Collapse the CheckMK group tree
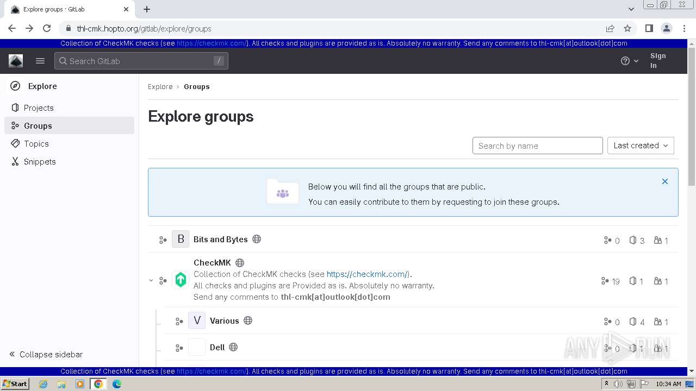696x391 pixels. point(151,281)
